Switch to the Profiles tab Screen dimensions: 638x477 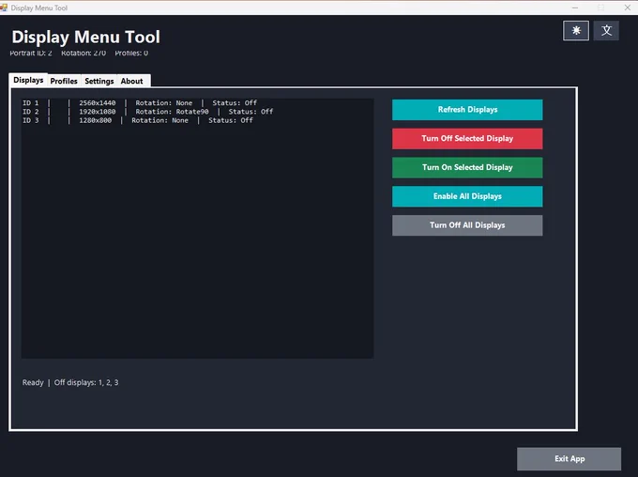64,81
